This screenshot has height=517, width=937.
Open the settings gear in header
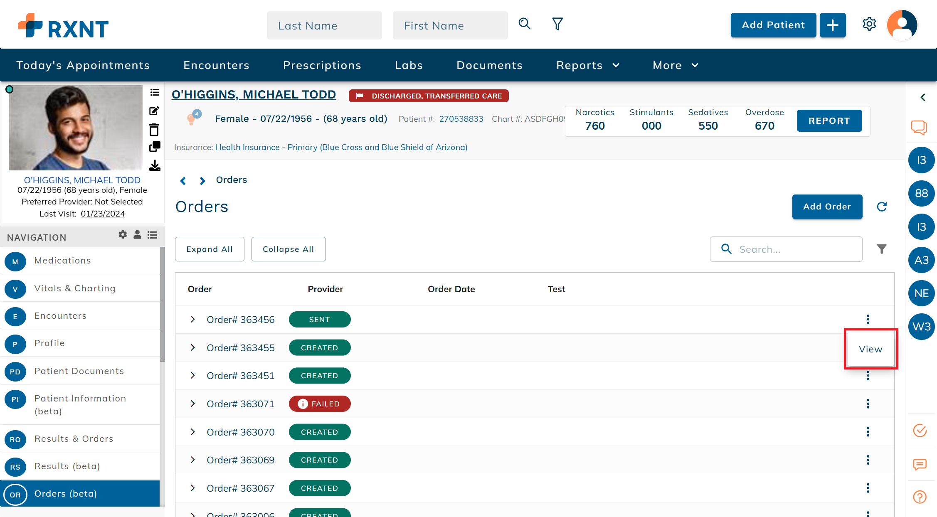[869, 24]
